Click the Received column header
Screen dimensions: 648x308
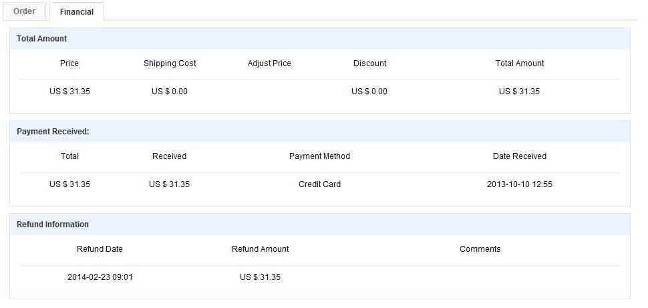coord(170,156)
